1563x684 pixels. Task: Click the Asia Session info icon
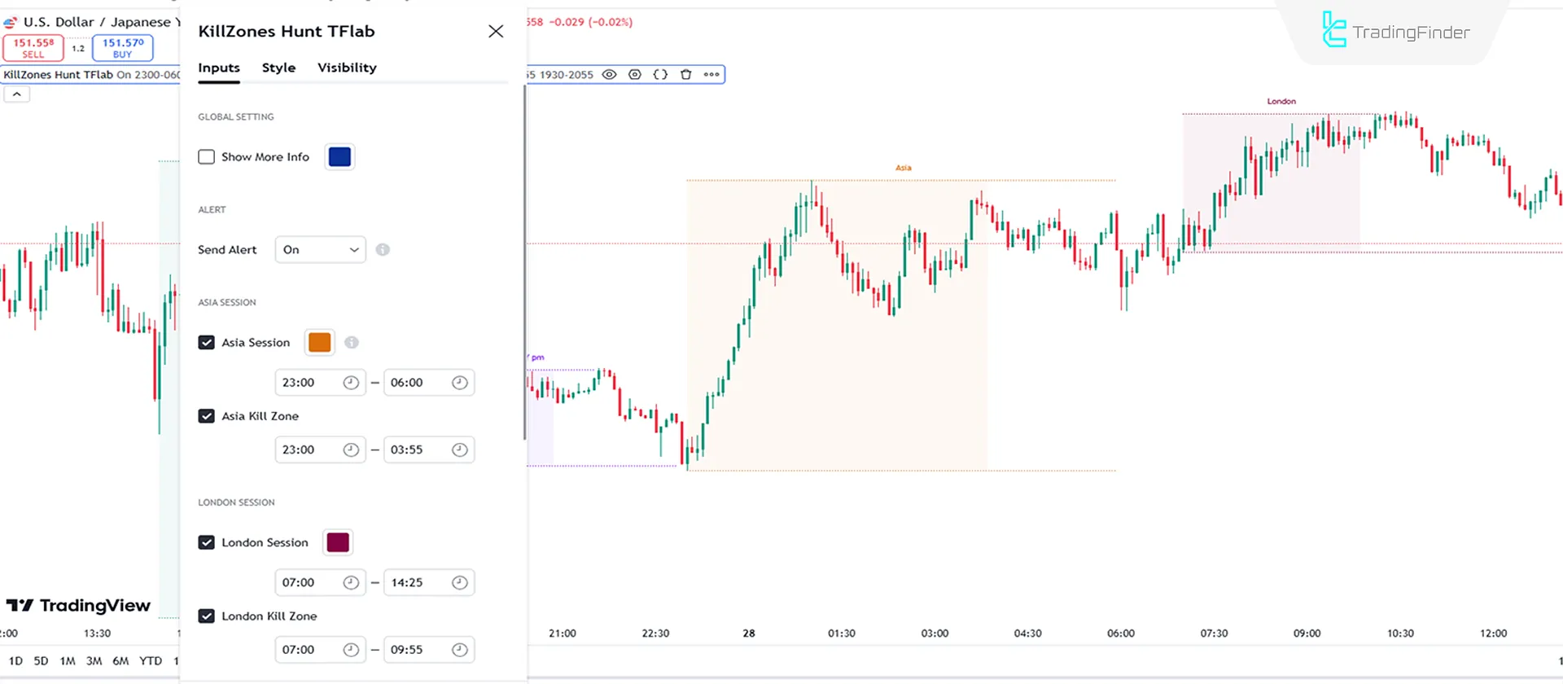(x=352, y=343)
